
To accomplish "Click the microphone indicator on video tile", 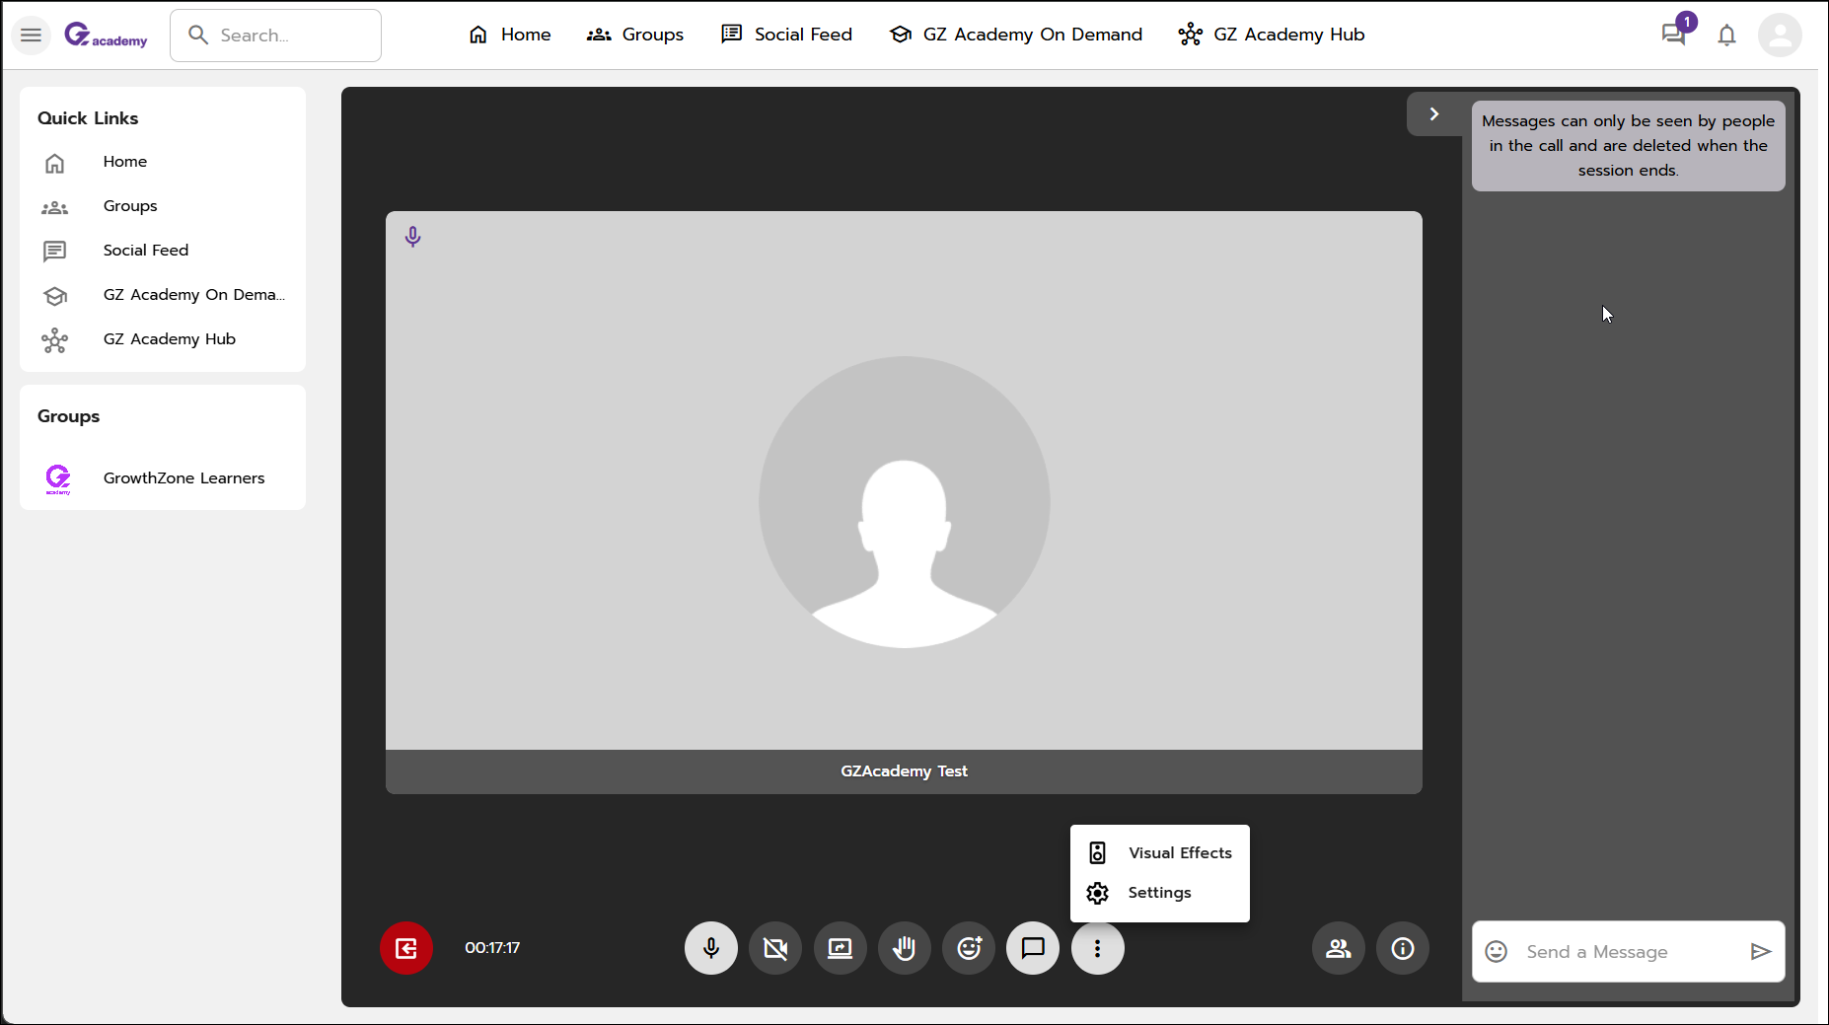I will point(413,237).
